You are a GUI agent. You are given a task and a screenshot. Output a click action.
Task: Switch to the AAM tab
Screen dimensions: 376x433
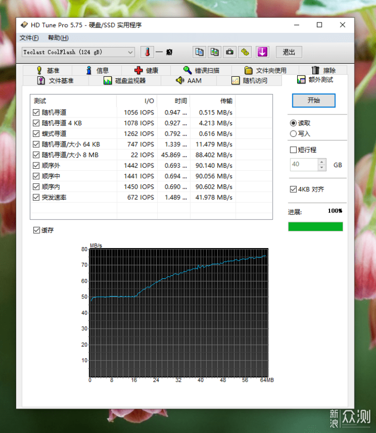(x=189, y=80)
